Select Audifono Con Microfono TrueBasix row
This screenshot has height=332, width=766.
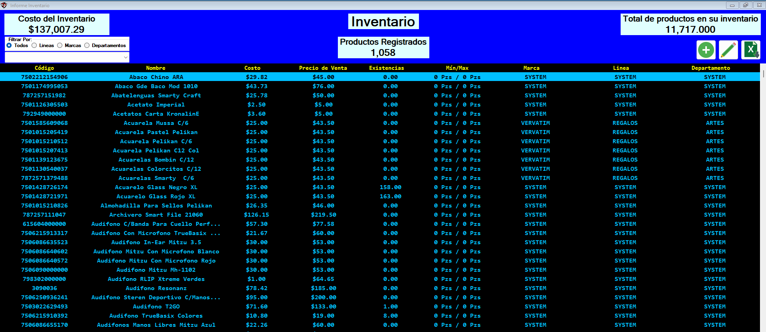click(380, 233)
